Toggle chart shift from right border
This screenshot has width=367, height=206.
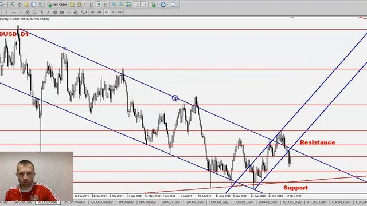click(145, 5)
